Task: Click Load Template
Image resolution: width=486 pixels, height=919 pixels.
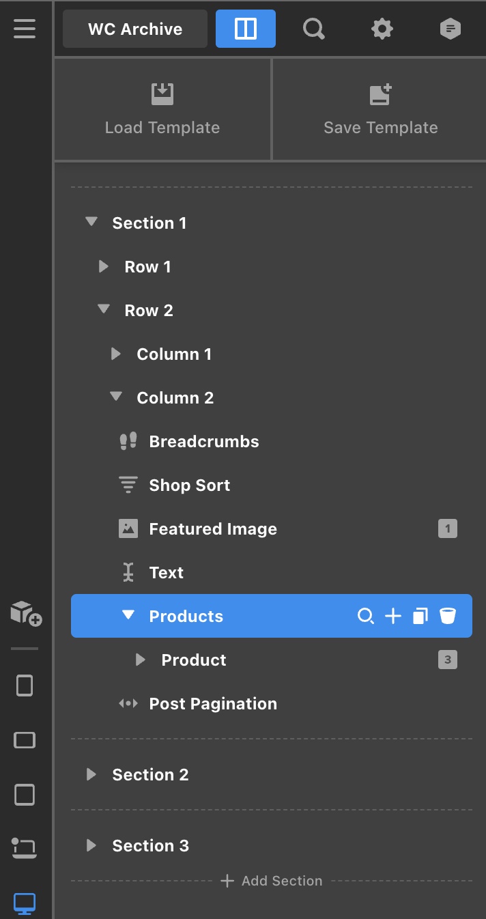Action: pyautogui.click(x=162, y=109)
